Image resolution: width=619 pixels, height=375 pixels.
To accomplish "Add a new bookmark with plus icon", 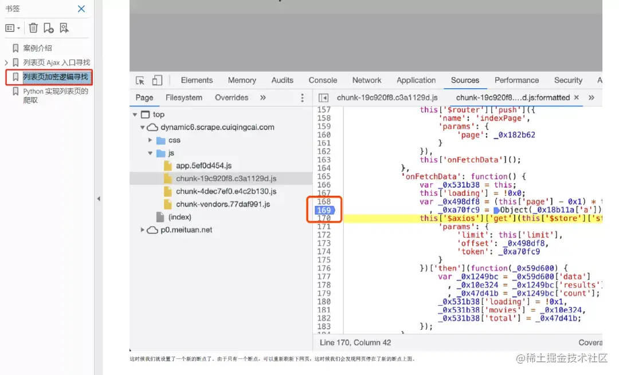I will [49, 27].
